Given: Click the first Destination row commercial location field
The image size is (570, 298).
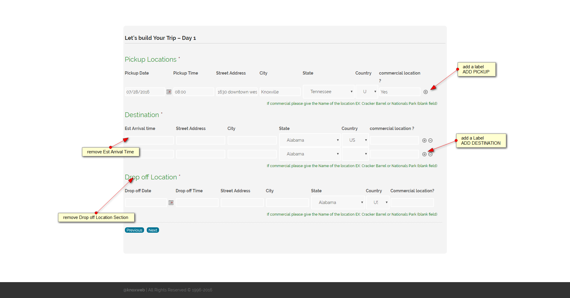Looking at the screenshot, I should [394, 140].
